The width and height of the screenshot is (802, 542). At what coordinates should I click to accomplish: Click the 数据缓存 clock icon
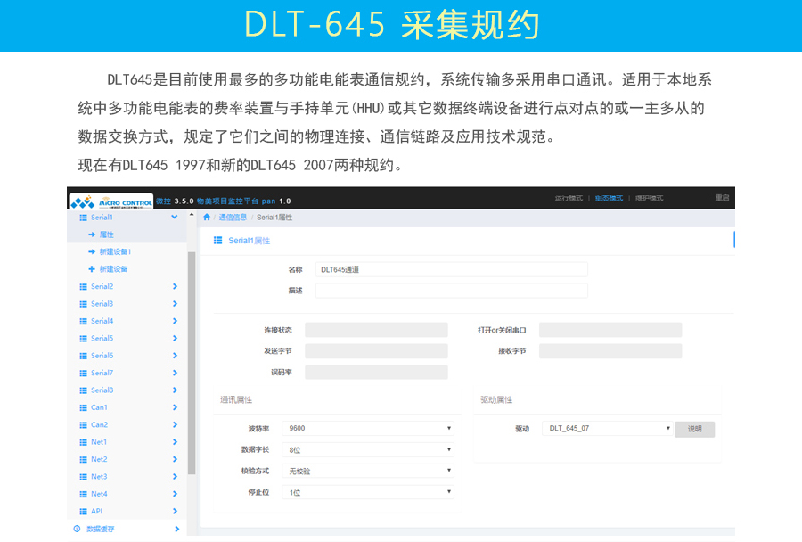[78, 528]
